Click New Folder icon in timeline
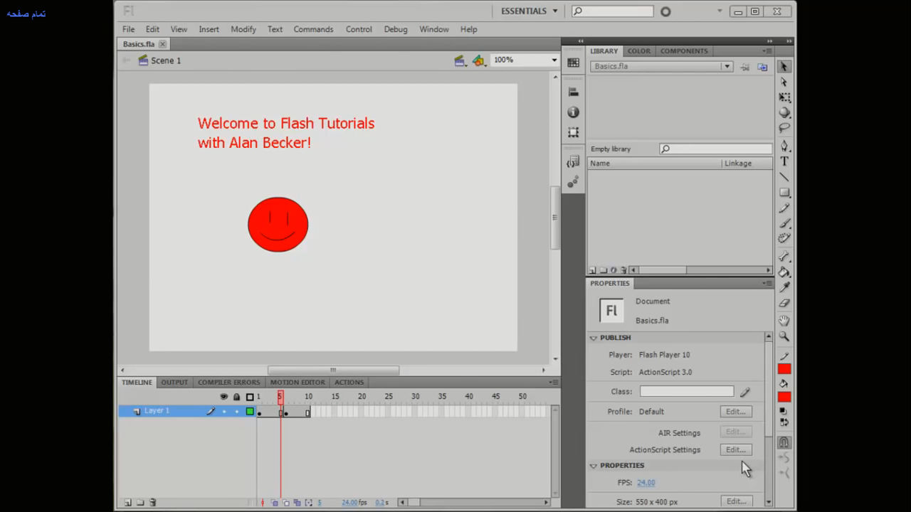 tap(140, 502)
